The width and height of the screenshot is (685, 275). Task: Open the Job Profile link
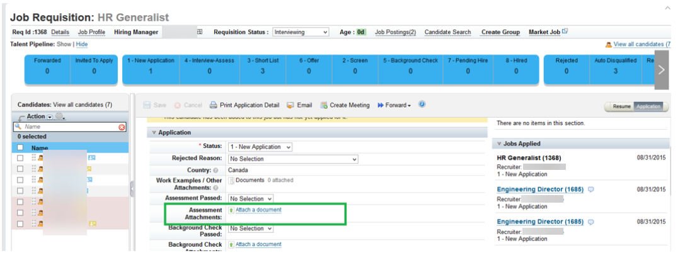92,32
